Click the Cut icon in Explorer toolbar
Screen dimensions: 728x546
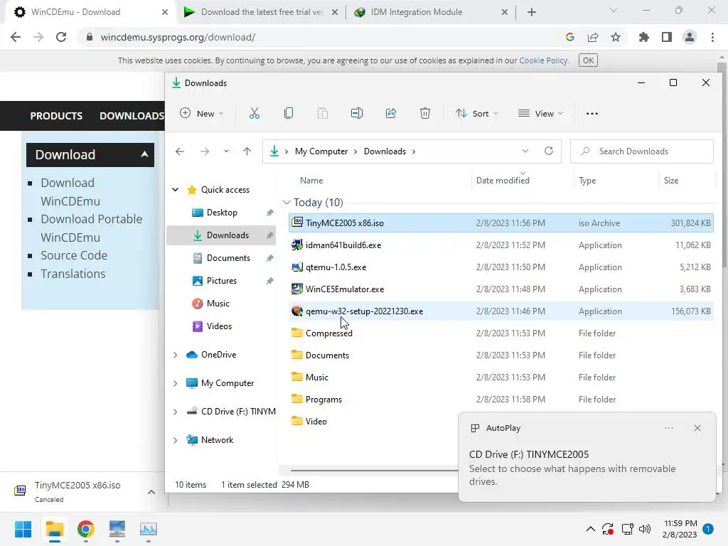tap(255, 113)
